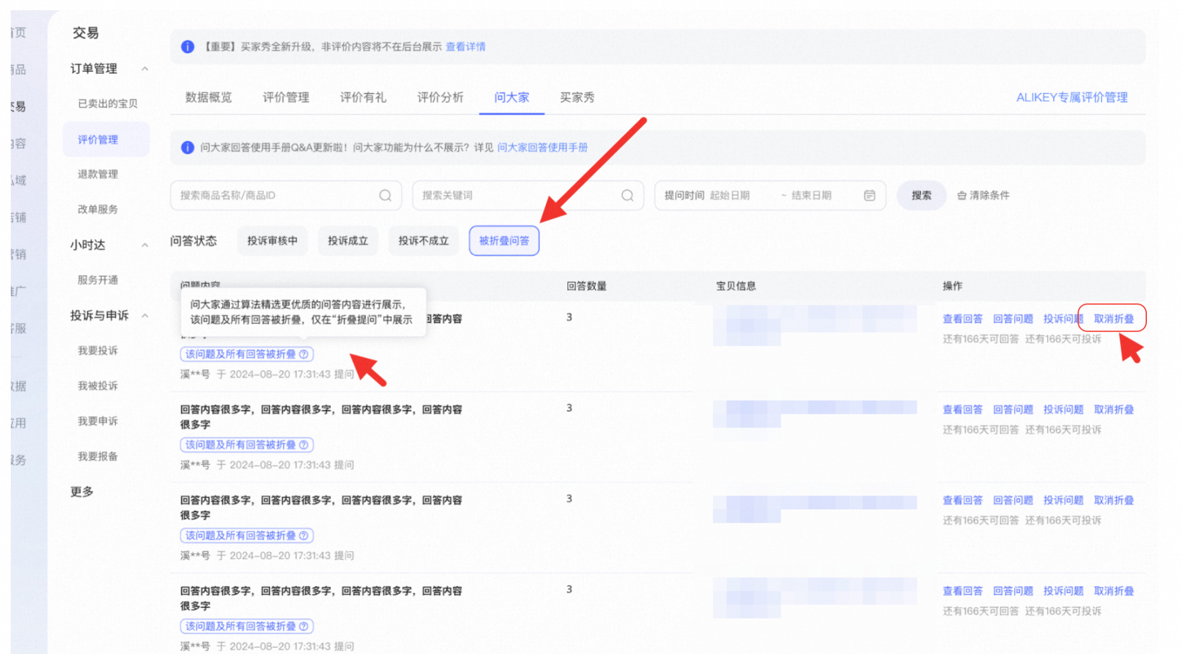Click 回答问题 in the fourth row
Viewport: 1182px width, 654px height.
point(1013,592)
